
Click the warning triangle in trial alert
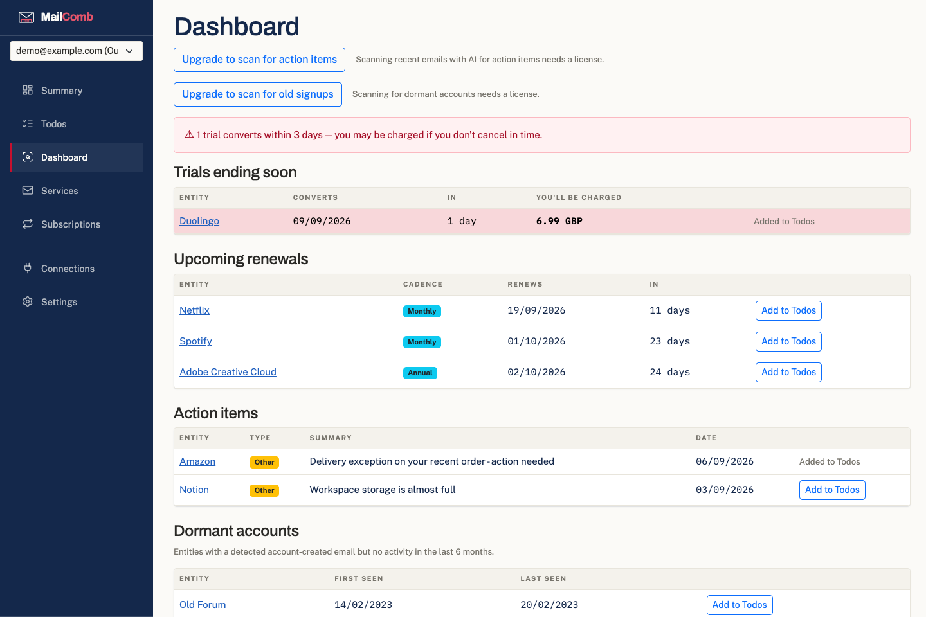[x=190, y=134]
